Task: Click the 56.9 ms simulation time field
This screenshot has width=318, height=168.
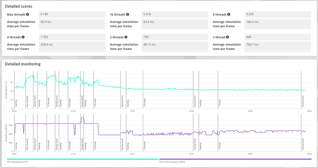Action: pyautogui.click(x=72, y=24)
